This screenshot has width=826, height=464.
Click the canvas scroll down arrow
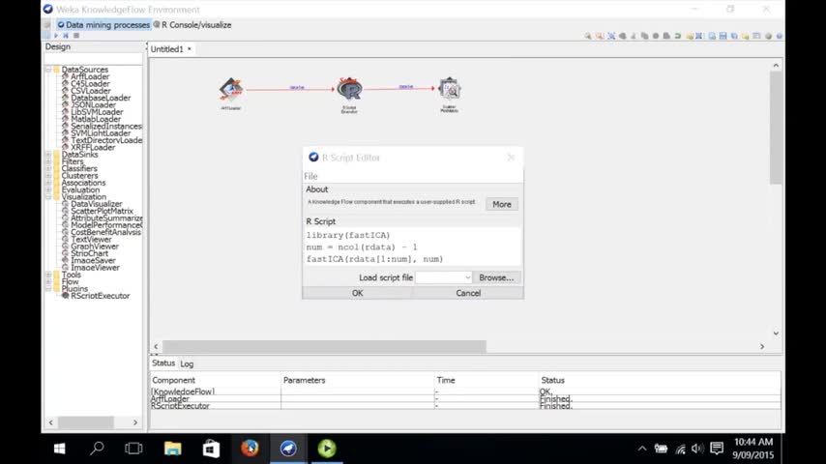point(776,333)
